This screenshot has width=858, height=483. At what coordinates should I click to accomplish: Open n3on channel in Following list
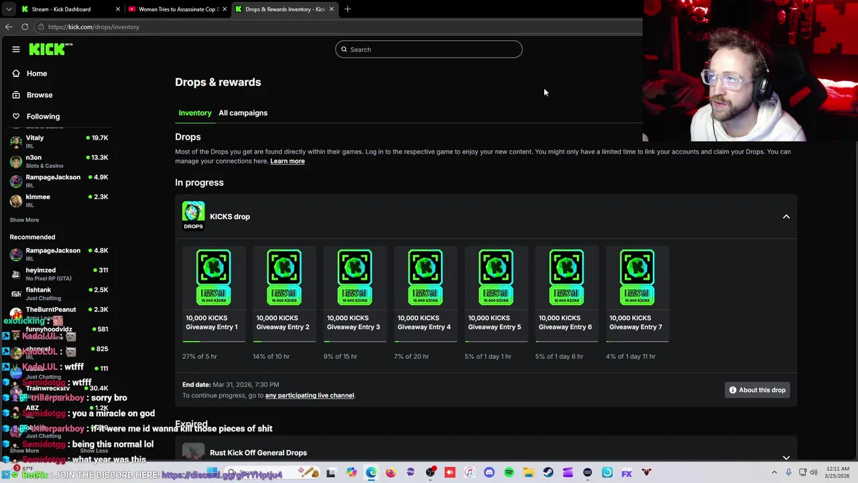(x=59, y=161)
